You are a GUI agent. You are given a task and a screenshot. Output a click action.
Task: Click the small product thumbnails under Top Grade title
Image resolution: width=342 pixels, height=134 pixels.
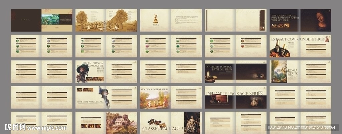(280, 25)
